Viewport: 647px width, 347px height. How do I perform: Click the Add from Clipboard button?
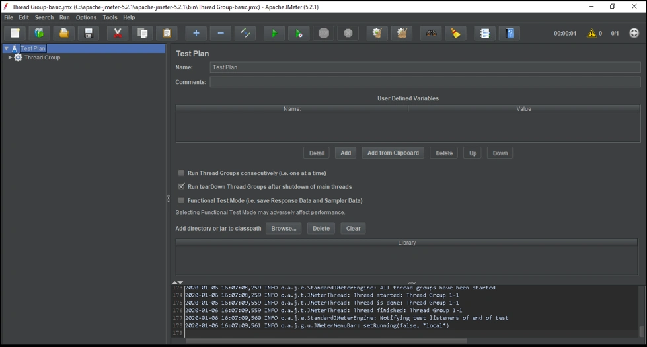(x=393, y=153)
